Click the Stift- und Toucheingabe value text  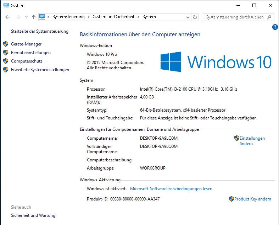(x=199, y=118)
